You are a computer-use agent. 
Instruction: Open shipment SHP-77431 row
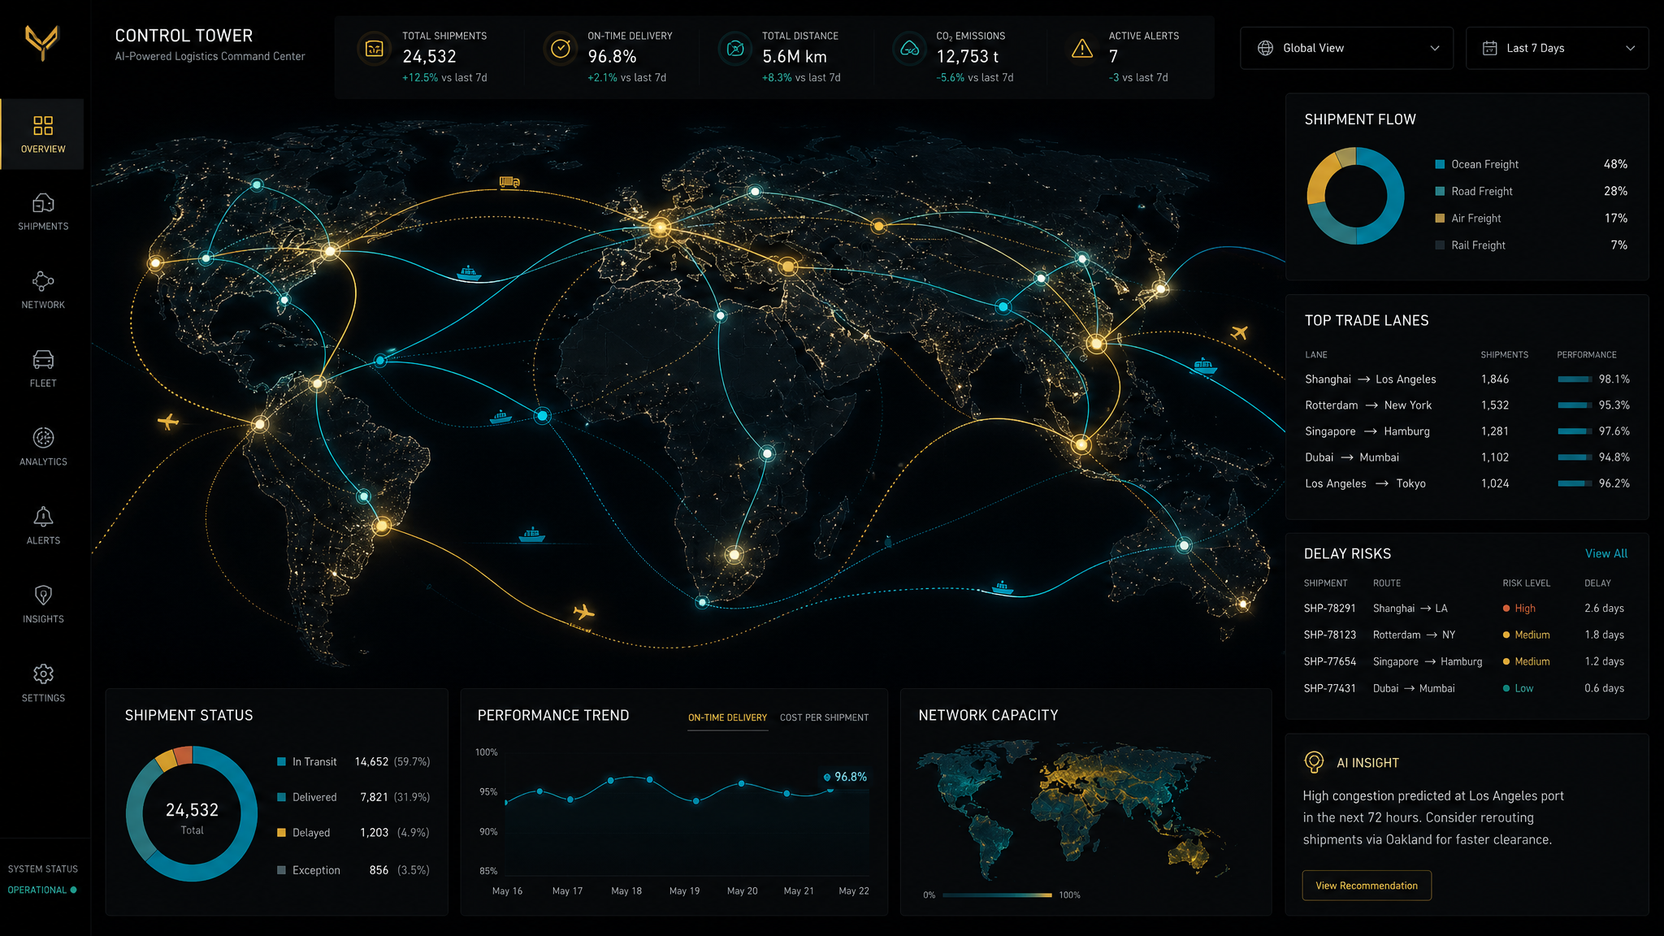pyautogui.click(x=1465, y=688)
